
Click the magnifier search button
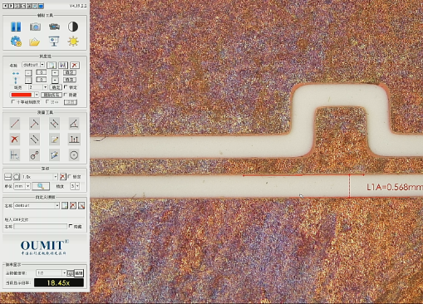pos(41,186)
